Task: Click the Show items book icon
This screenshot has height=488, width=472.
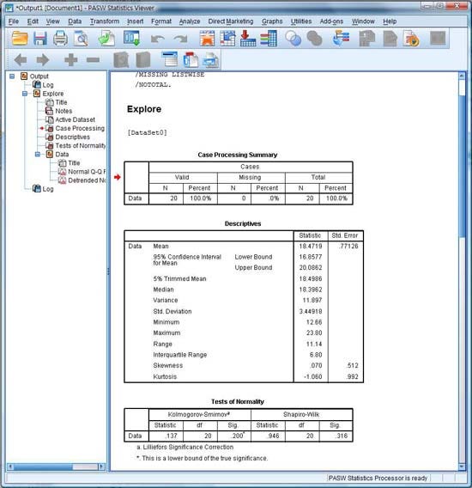Action: pyautogui.click(x=121, y=60)
